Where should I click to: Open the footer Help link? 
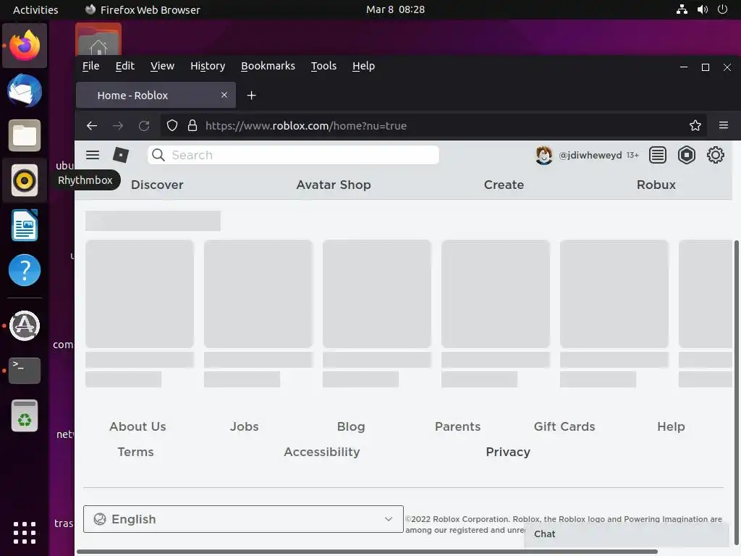click(671, 426)
